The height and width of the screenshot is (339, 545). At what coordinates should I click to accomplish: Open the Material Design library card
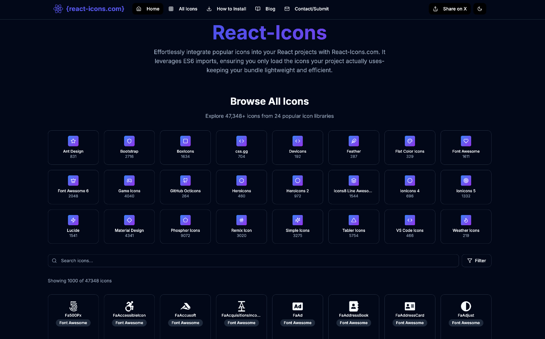(129, 227)
